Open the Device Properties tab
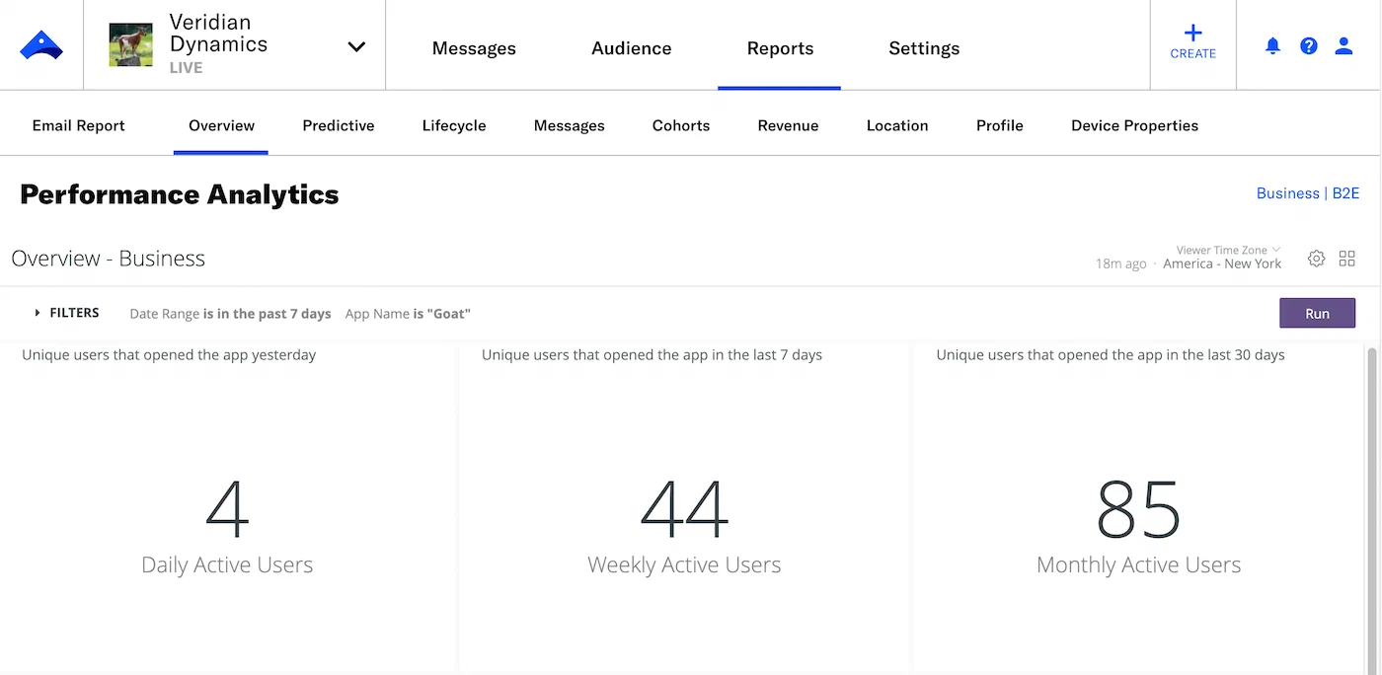1382x675 pixels. (x=1134, y=125)
